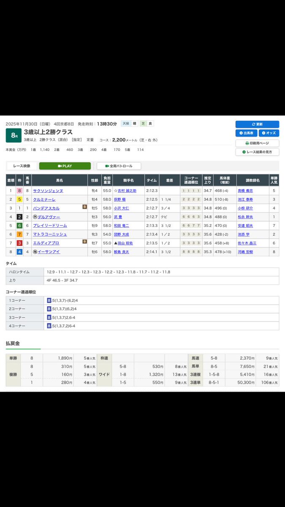This screenshot has width=285, height=507.
Task: Open trainer 高橋 義忠's profile
Action: 245,191
